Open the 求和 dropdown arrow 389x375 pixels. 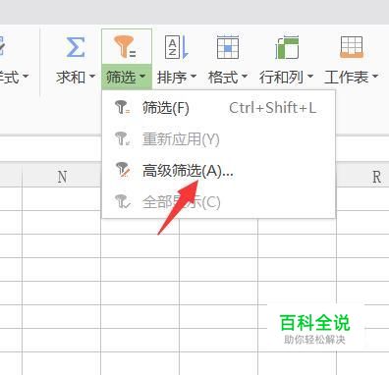[92, 77]
